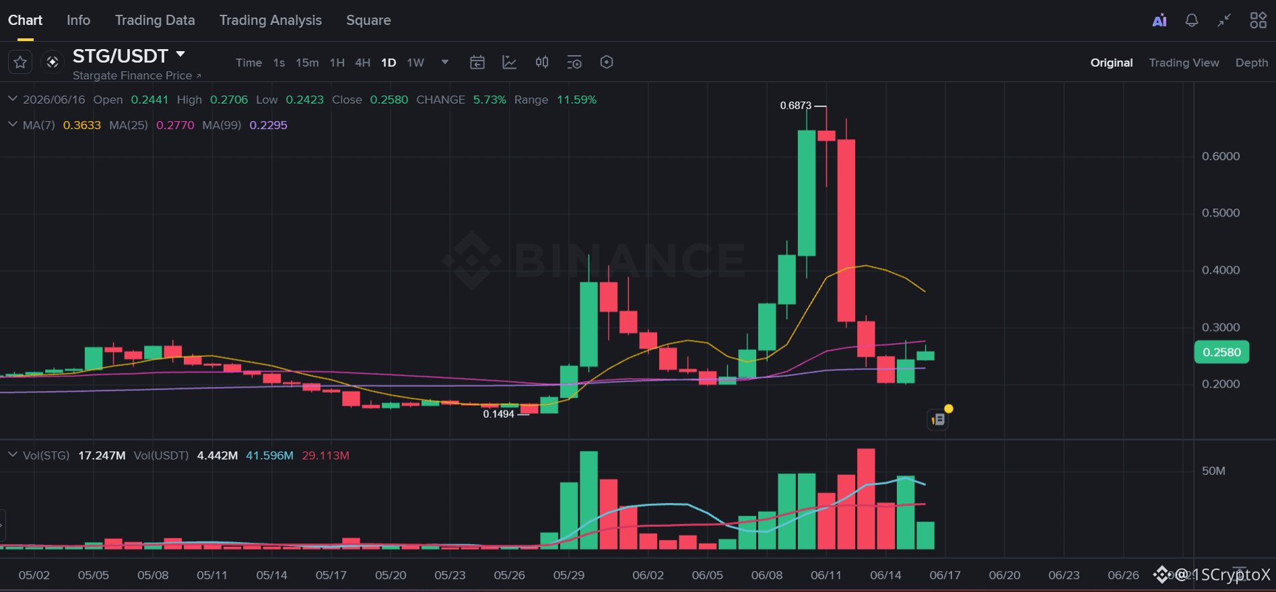Click the 05/29 date axis label
Image resolution: width=1276 pixels, height=592 pixels.
coord(569,575)
